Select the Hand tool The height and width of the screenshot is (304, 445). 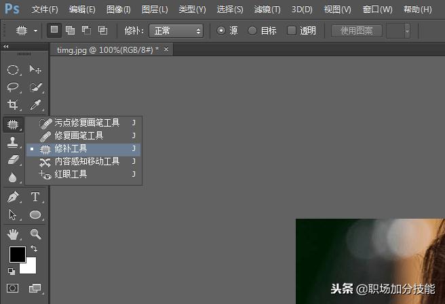click(13, 234)
